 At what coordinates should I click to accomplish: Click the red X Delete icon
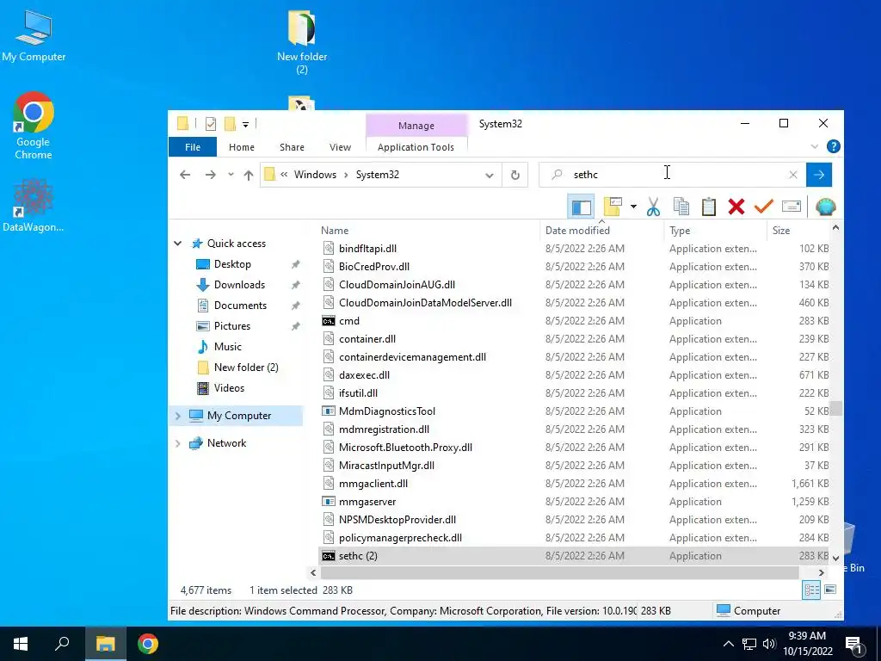pos(736,207)
